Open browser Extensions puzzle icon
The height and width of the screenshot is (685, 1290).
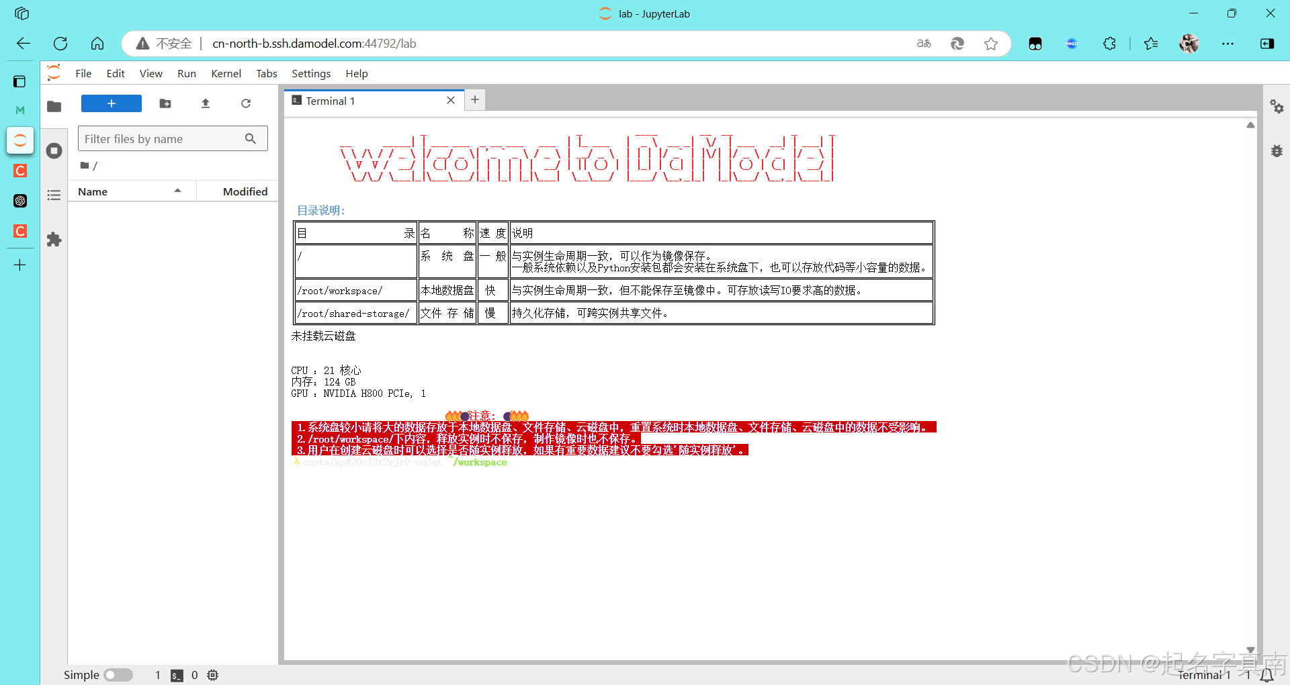point(1109,44)
